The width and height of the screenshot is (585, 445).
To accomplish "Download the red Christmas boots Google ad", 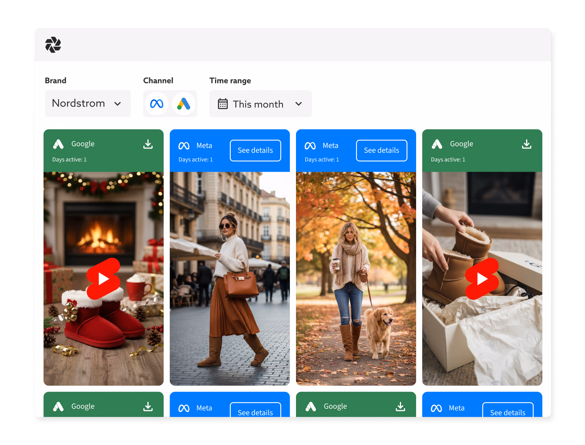I will (148, 144).
